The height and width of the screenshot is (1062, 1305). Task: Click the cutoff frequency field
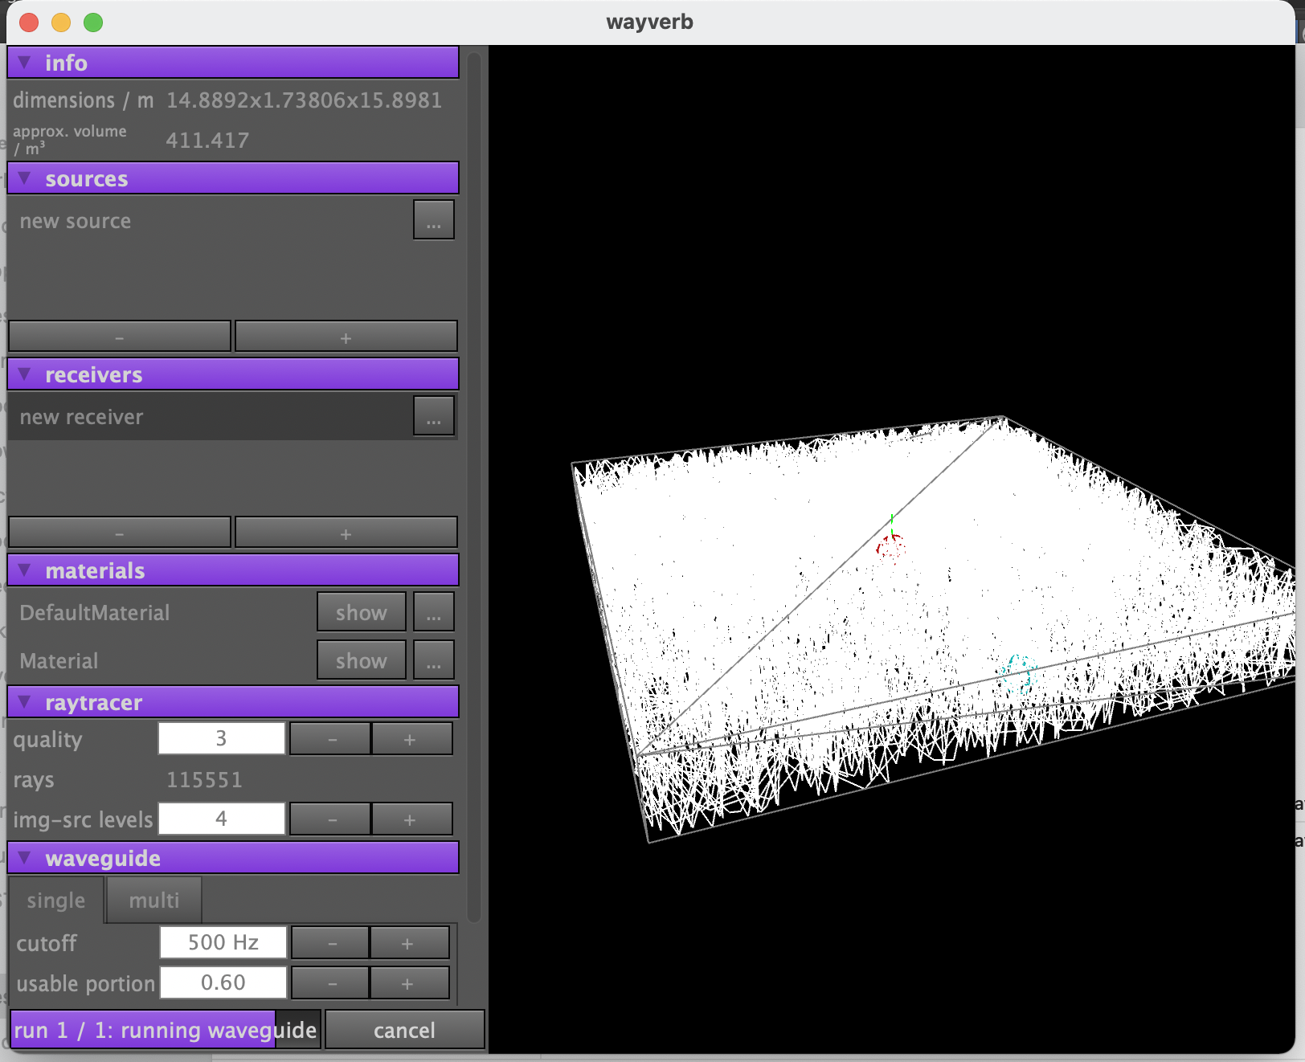[x=223, y=942]
